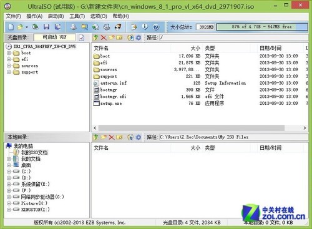Image resolution: width=312 pixels, height=229 pixels.
Task: Click Rename icon in local pane toolbar
Action: 119,137
